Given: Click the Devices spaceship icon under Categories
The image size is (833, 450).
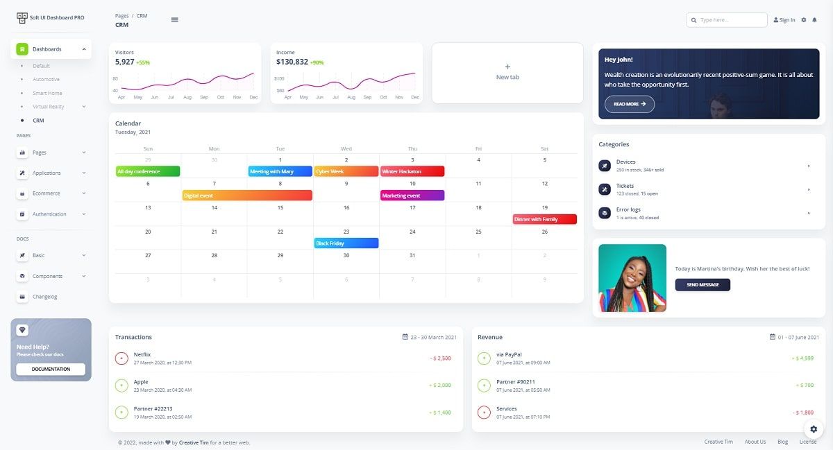Looking at the screenshot, I should [x=603, y=164].
